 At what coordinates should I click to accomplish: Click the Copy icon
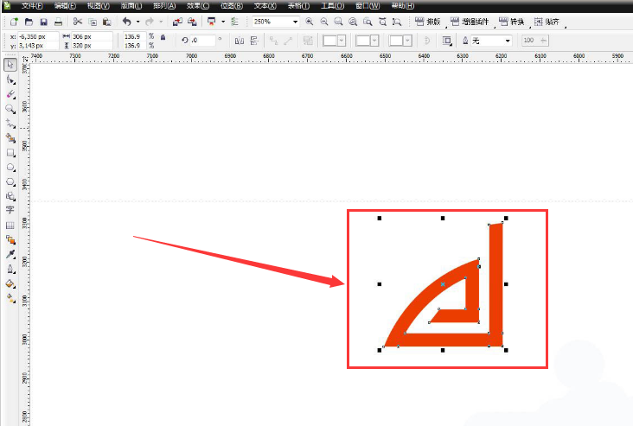(x=93, y=22)
